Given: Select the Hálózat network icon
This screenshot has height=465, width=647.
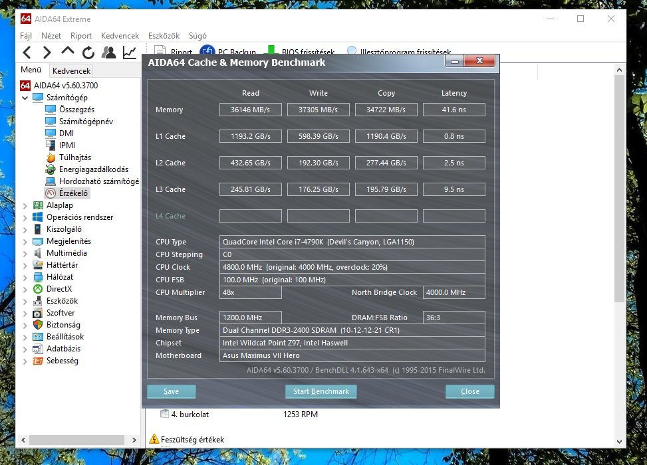Looking at the screenshot, I should (38, 276).
